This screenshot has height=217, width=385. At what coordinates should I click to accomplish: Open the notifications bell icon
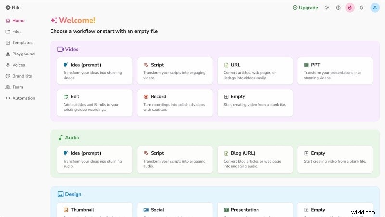click(361, 8)
